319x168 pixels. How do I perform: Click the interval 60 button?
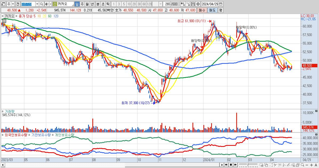(144, 4)
